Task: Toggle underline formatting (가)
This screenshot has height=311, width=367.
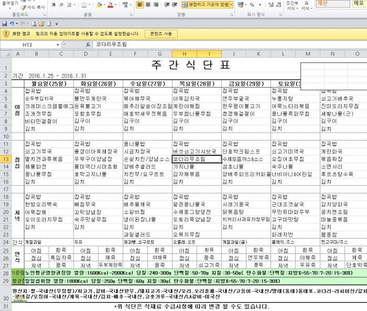Action: pos(69,5)
